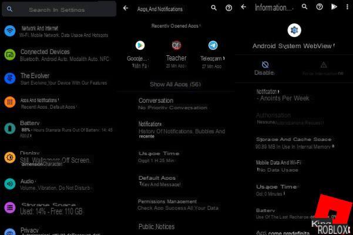The image size is (353, 235).
Task: Open the Display settings icon
Action: coord(10,157)
